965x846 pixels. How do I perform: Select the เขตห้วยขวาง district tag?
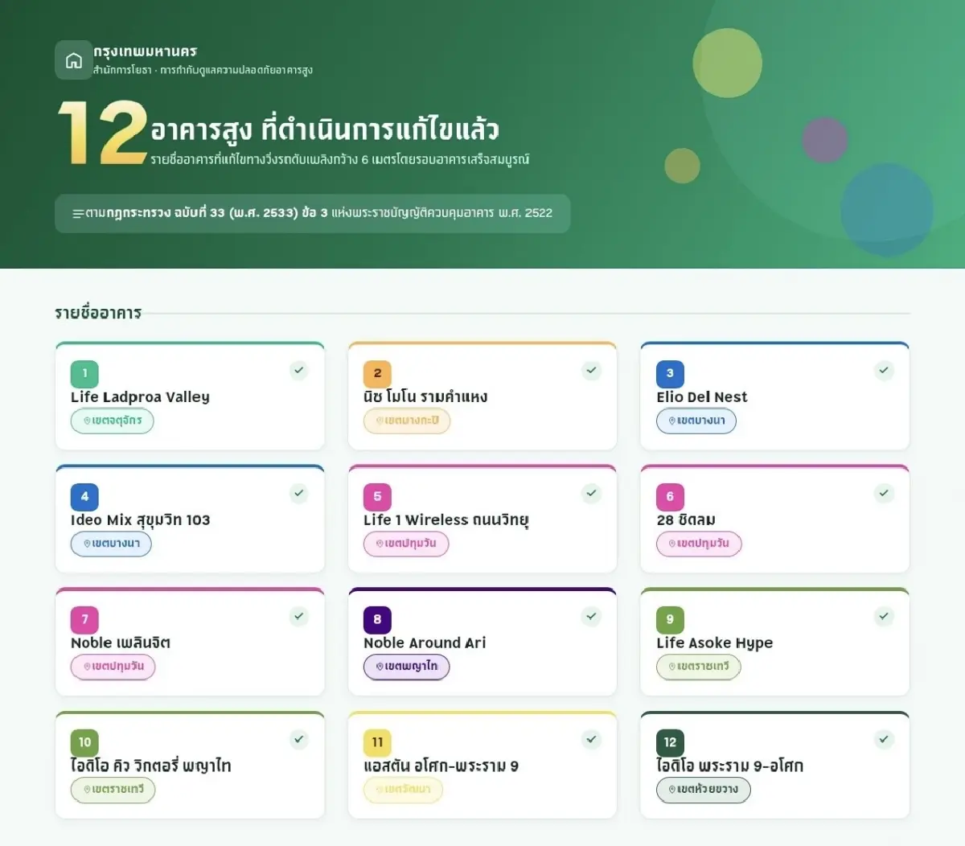click(704, 790)
